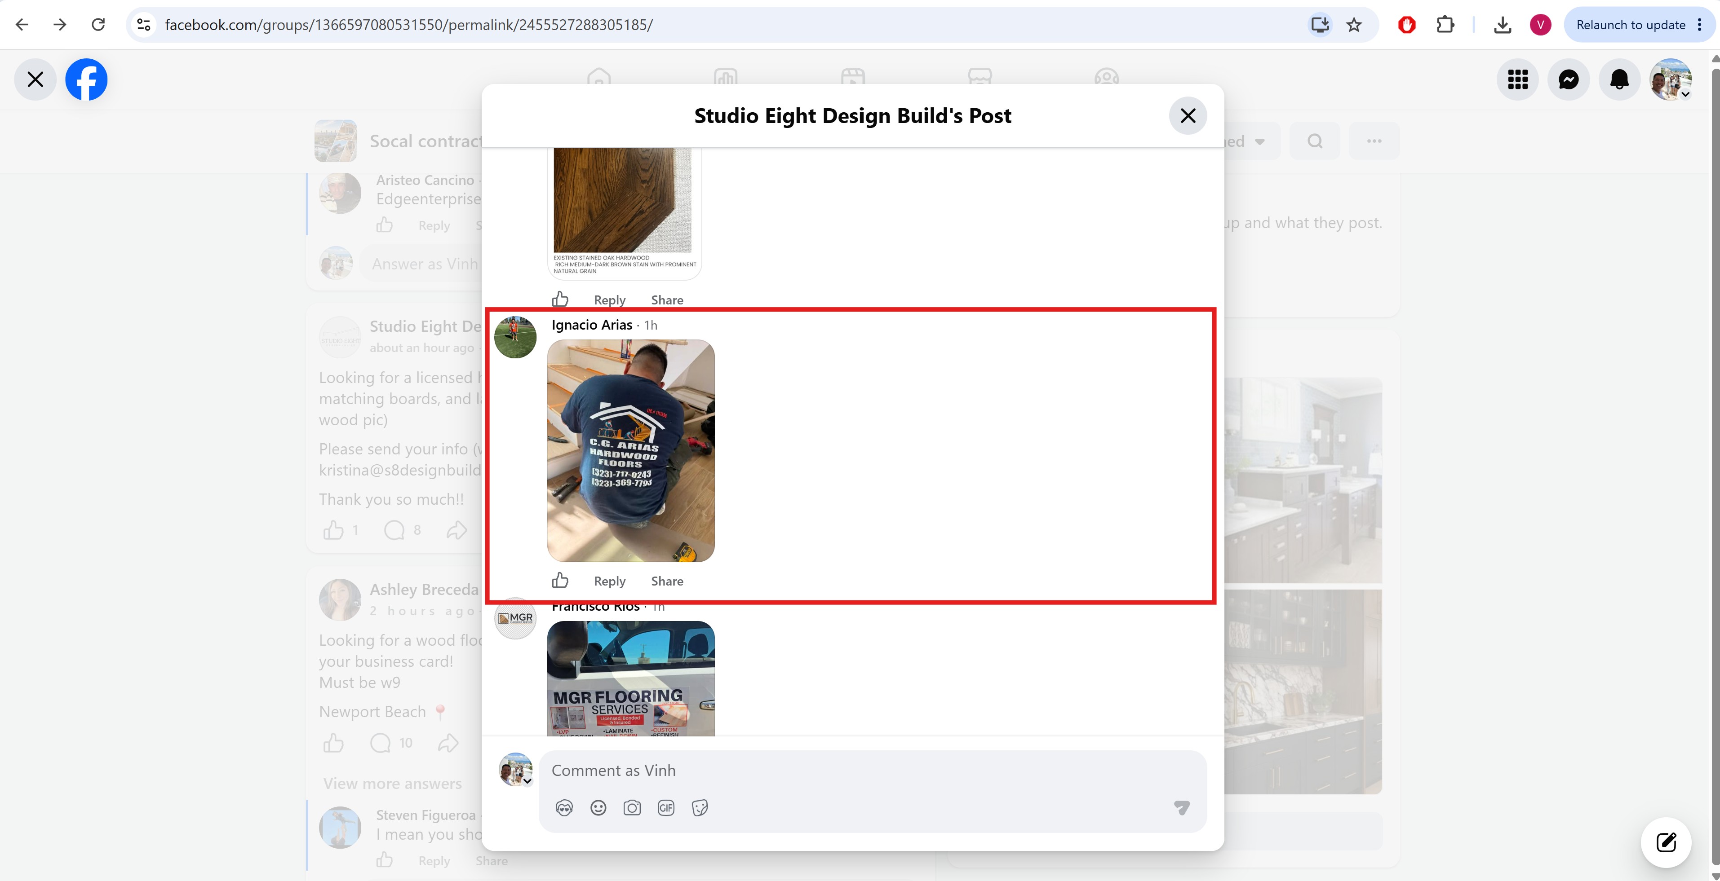Open Ignacio Arias's profile picture
Screen dimensions: 1720x881
pyautogui.click(x=515, y=337)
